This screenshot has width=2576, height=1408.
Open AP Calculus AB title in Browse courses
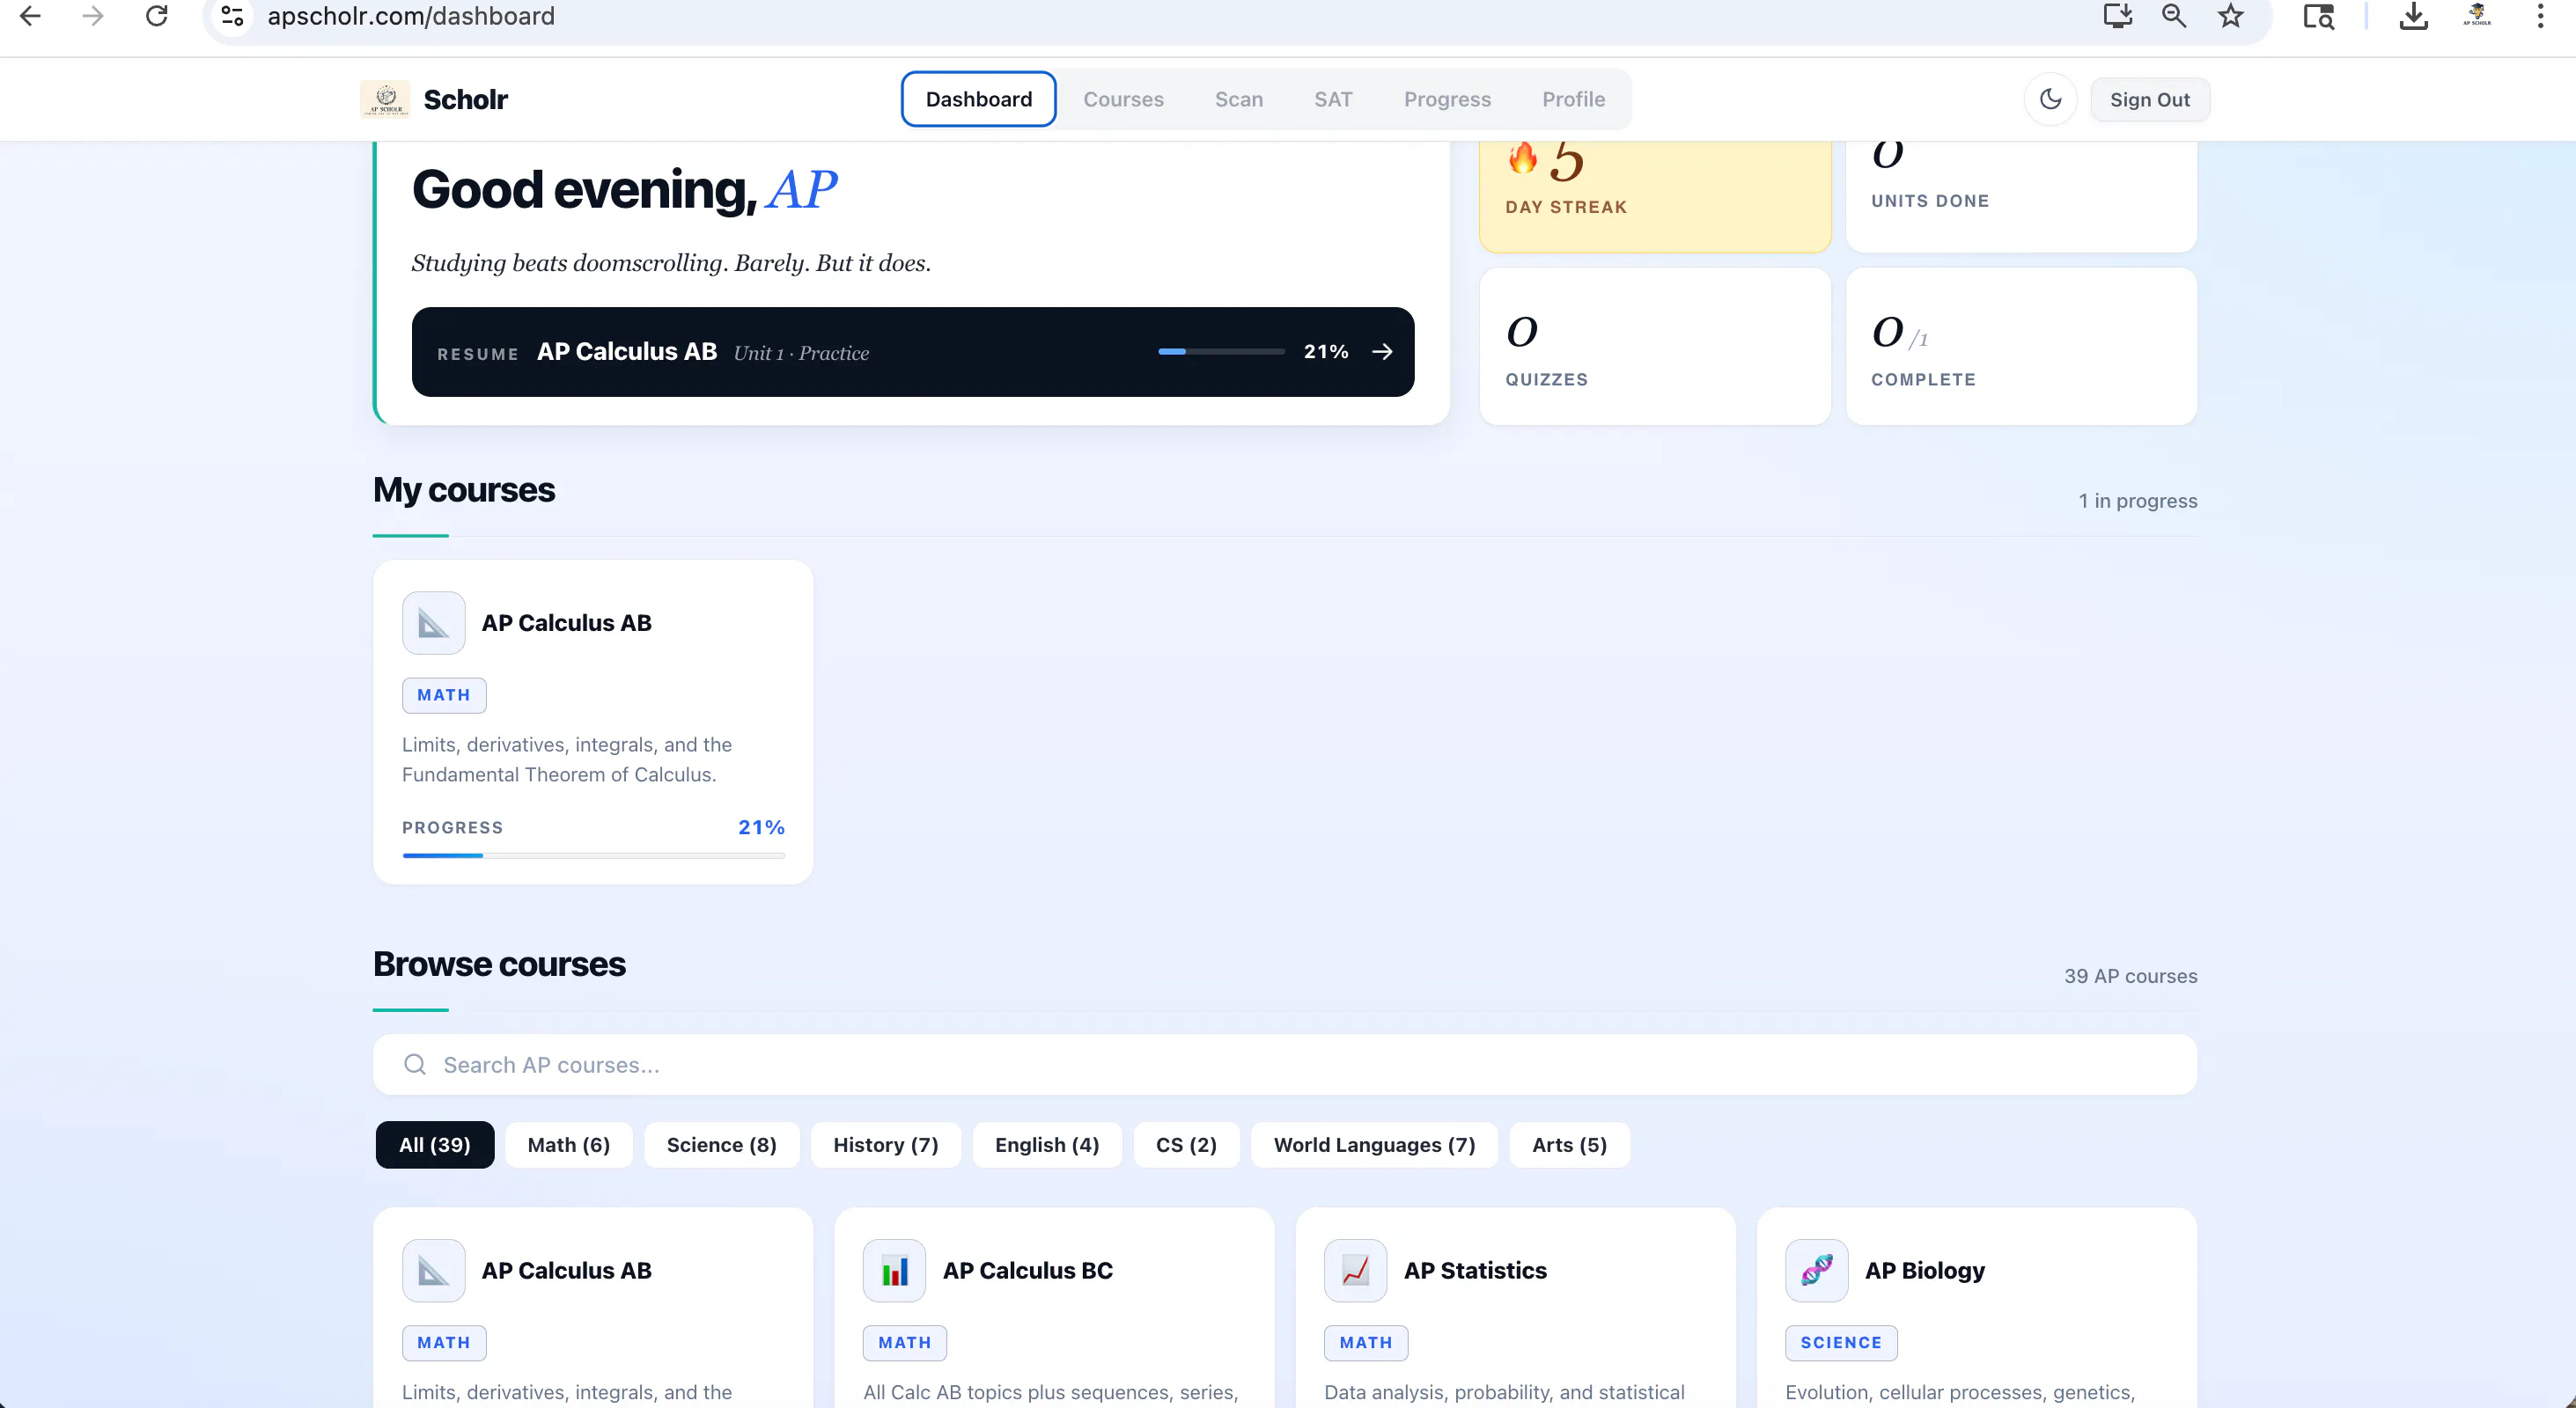567,1270
